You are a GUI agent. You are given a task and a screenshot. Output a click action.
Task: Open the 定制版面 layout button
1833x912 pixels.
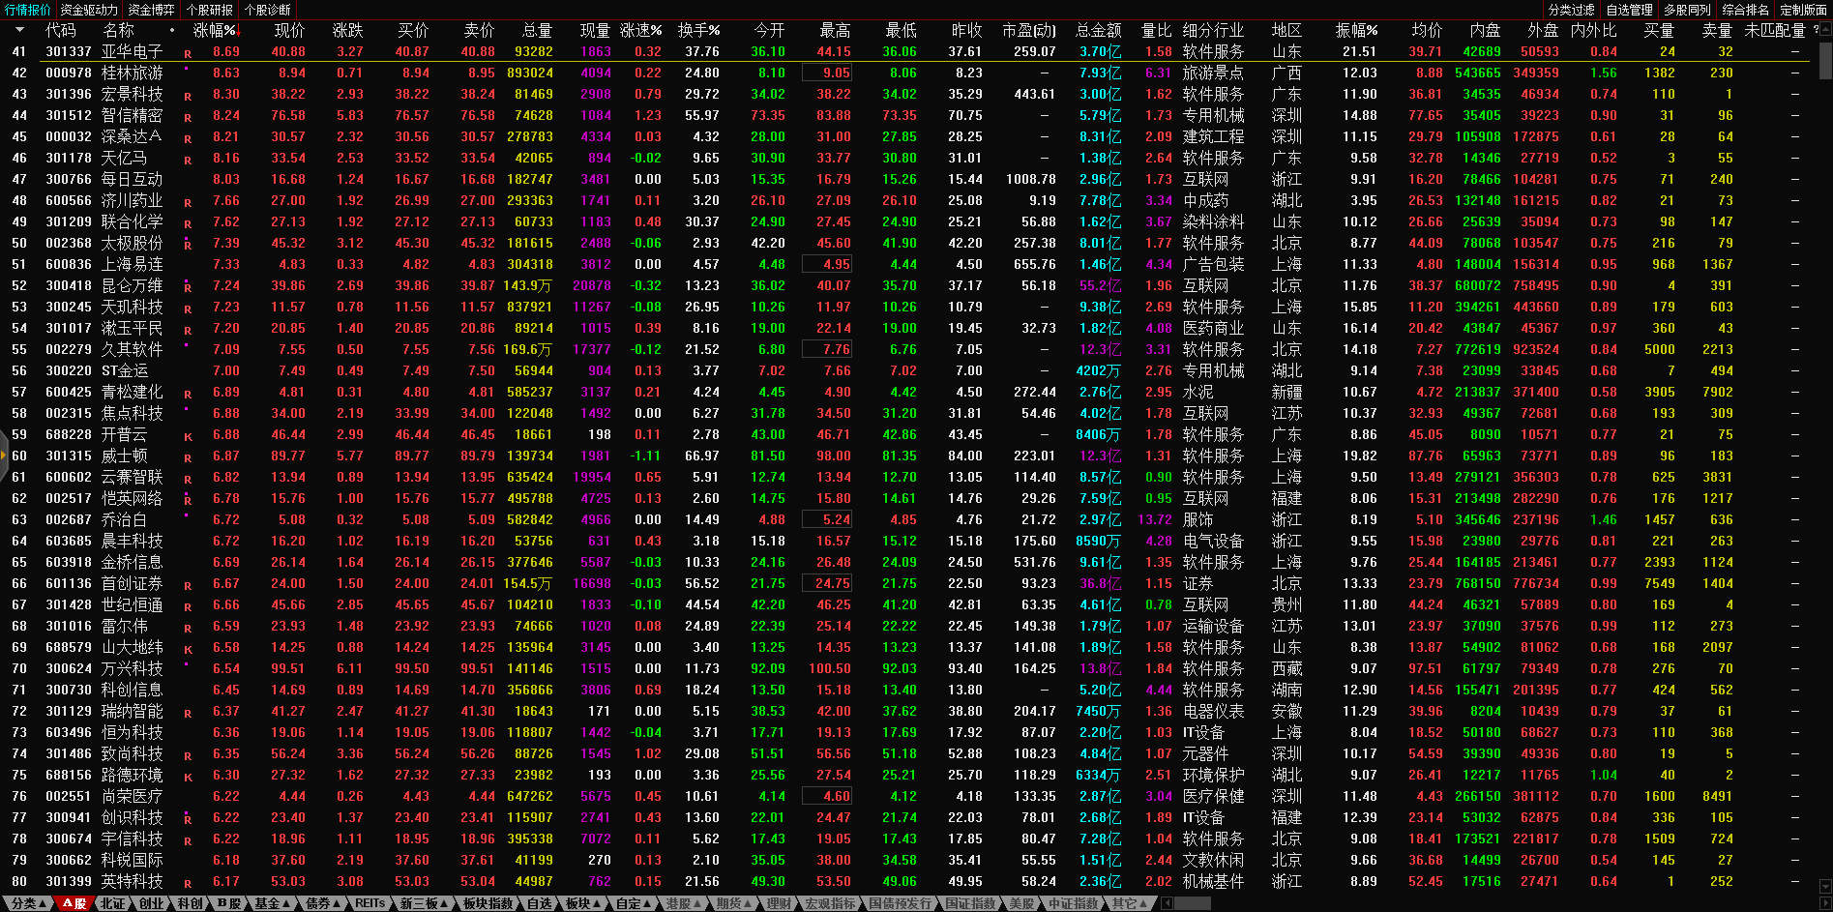tap(1803, 10)
